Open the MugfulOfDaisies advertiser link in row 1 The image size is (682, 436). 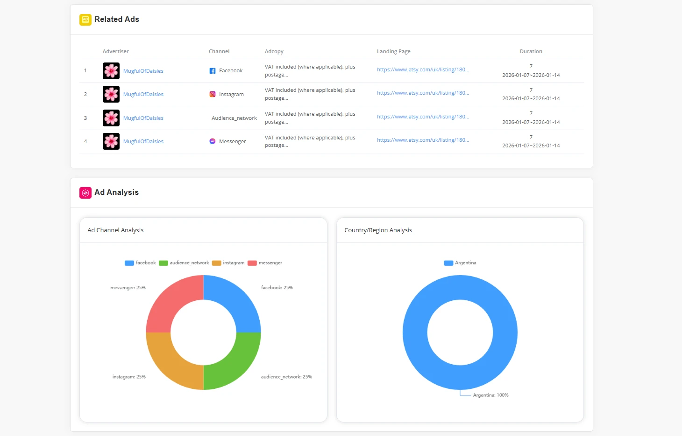click(x=143, y=70)
